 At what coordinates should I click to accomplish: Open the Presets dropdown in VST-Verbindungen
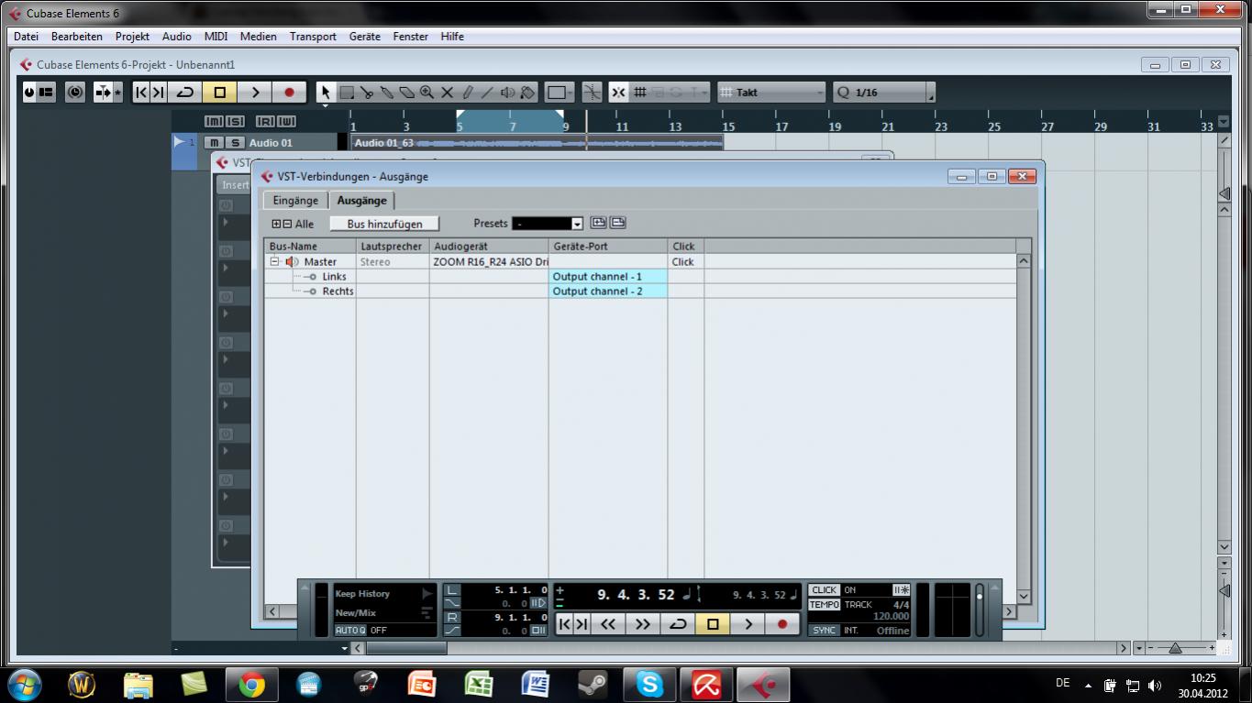[577, 224]
